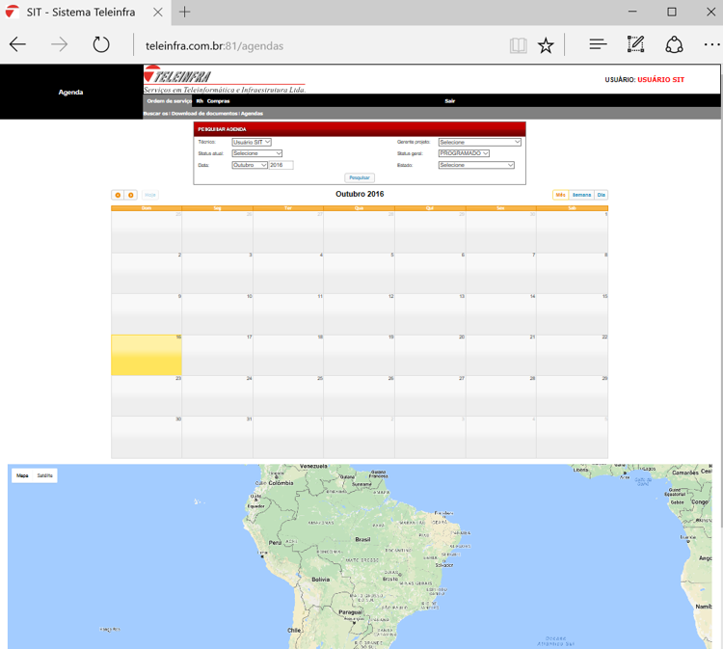Image resolution: width=723 pixels, height=649 pixels.
Task: Click the Agendas submenu link
Action: click(252, 114)
